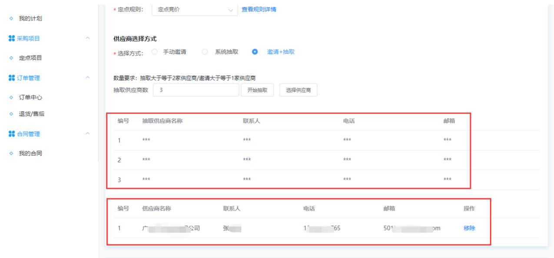Collapse the 采购项目 menu section chevron
Viewport: 554px width, 258px height.
88,39
